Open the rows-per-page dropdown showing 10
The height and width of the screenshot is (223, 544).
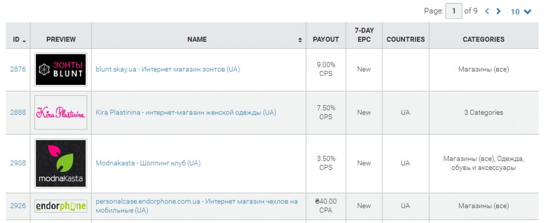coord(521,12)
